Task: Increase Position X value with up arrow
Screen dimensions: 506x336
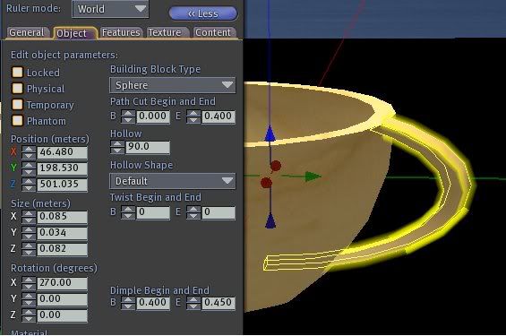Action: point(29,150)
